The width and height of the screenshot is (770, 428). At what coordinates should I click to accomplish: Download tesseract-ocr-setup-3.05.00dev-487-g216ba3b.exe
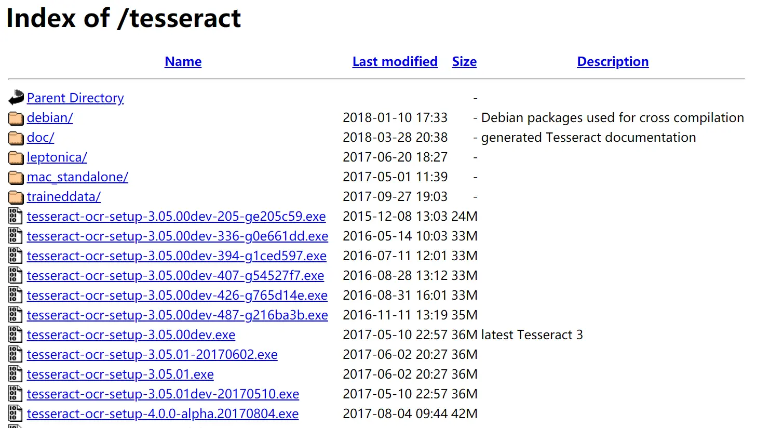pos(178,315)
